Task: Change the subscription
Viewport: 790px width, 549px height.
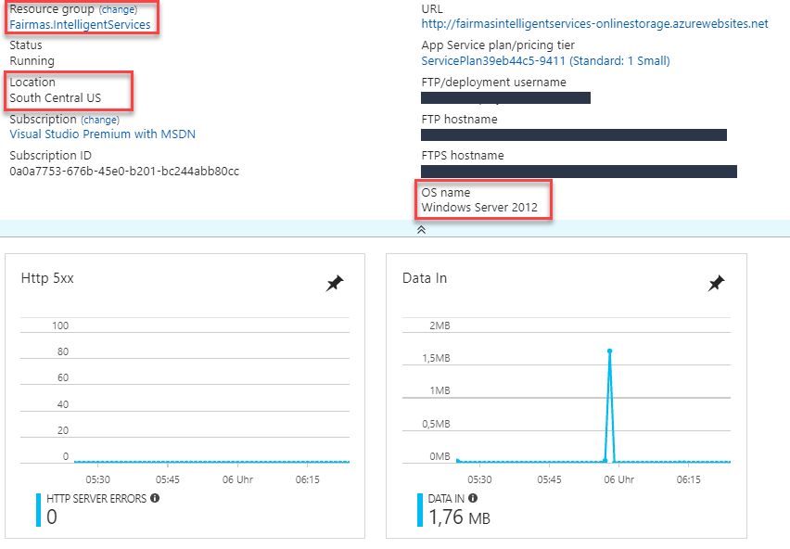Action: [100, 120]
